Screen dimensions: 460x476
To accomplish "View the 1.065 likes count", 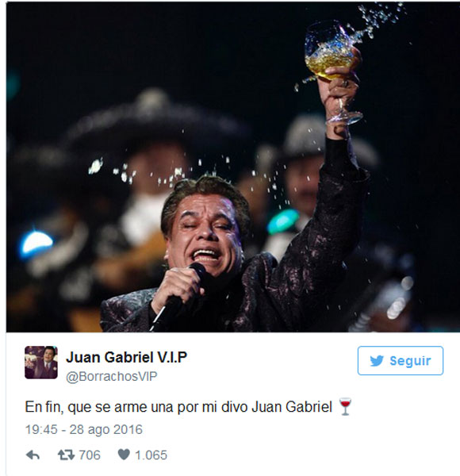I will (151, 455).
